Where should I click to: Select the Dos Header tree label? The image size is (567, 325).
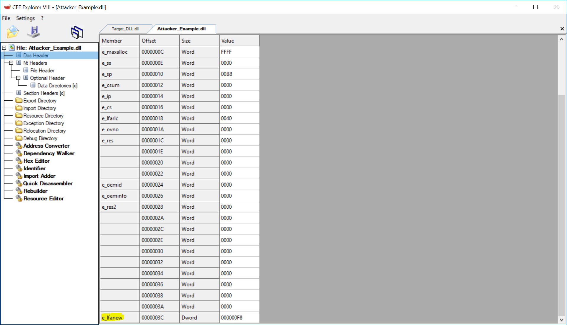click(36, 55)
